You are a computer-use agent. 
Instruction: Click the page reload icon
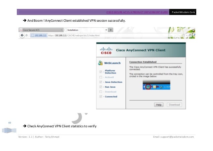click(x=190, y=35)
